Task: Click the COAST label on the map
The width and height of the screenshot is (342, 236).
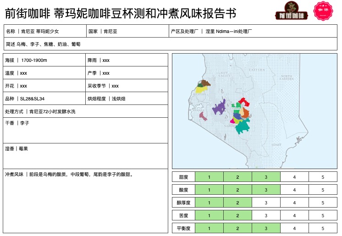Action: pos(276,145)
